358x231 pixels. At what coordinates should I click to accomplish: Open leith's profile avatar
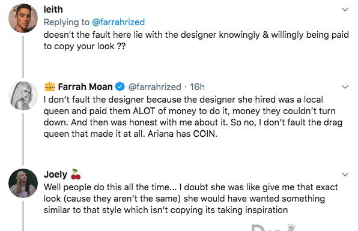pos(23,18)
